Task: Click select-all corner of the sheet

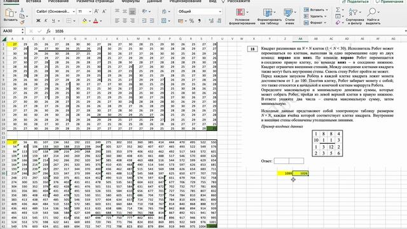Action: (x=4, y=39)
